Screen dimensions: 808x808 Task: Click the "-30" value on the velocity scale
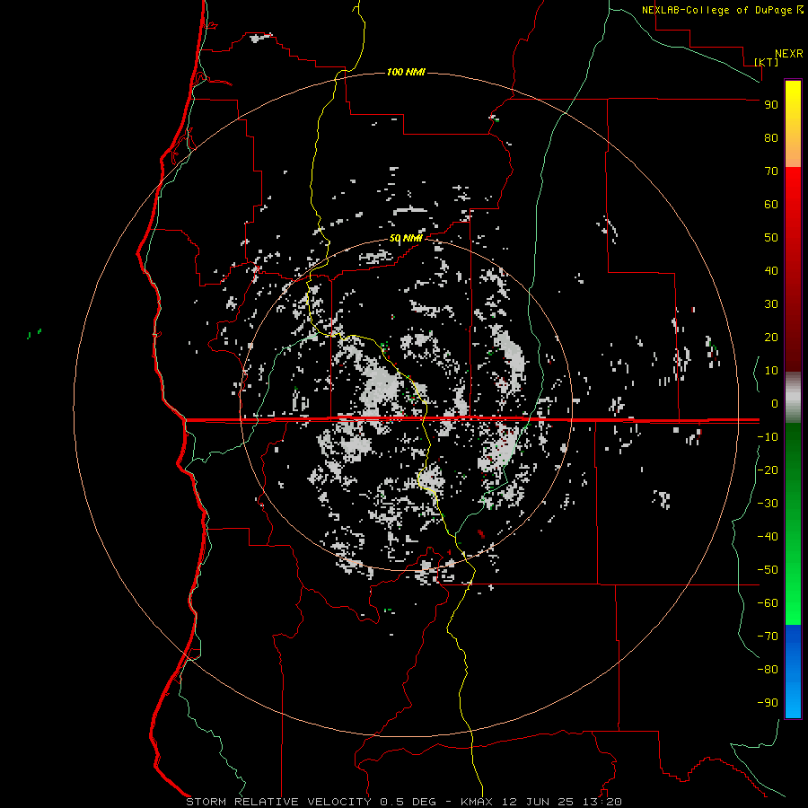pyautogui.click(x=768, y=504)
